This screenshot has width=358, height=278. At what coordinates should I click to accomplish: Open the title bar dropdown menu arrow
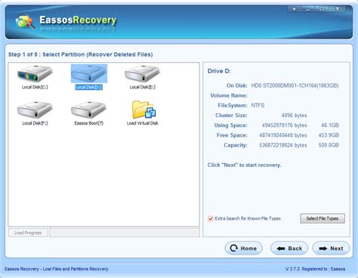tap(294, 9)
